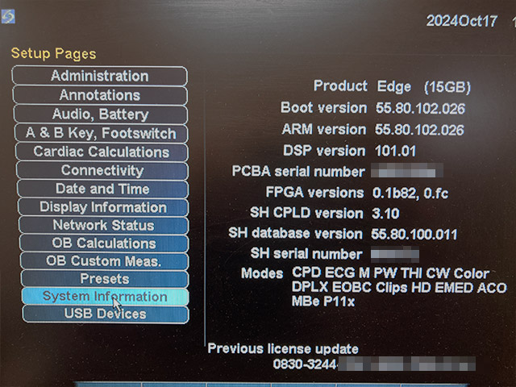Screen dimensions: 516x387
Task: Click SH CPLD version value 3.10
Action: (385, 214)
